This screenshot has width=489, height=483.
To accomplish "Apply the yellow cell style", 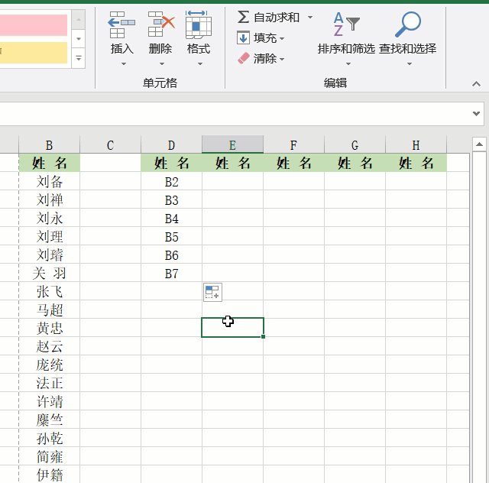I will (34, 53).
